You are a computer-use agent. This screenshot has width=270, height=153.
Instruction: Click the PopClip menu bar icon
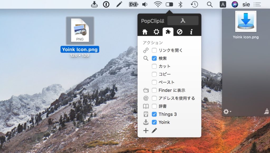(169, 4)
